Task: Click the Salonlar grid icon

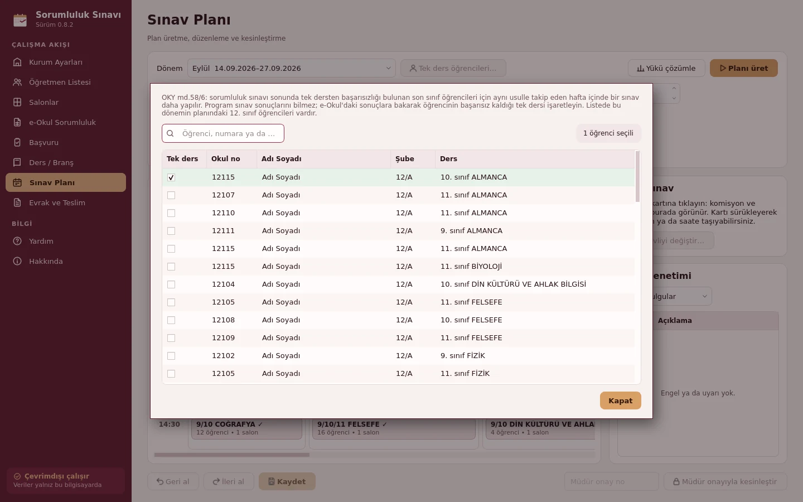Action: click(x=17, y=102)
